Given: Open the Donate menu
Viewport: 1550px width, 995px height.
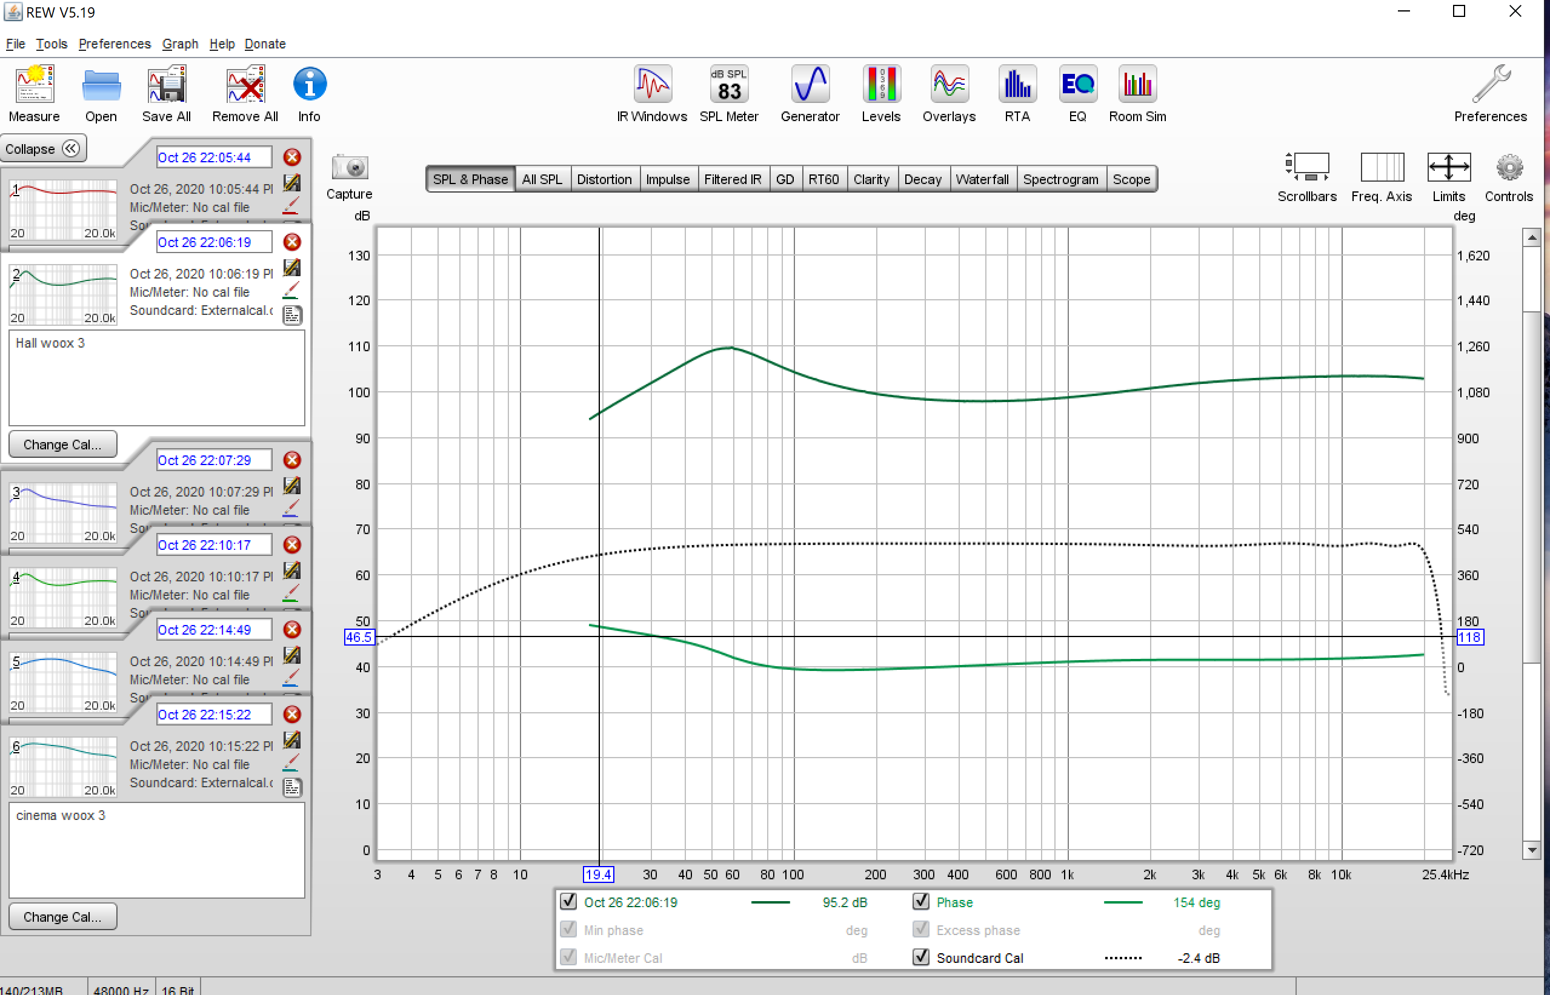Looking at the screenshot, I should [x=265, y=43].
